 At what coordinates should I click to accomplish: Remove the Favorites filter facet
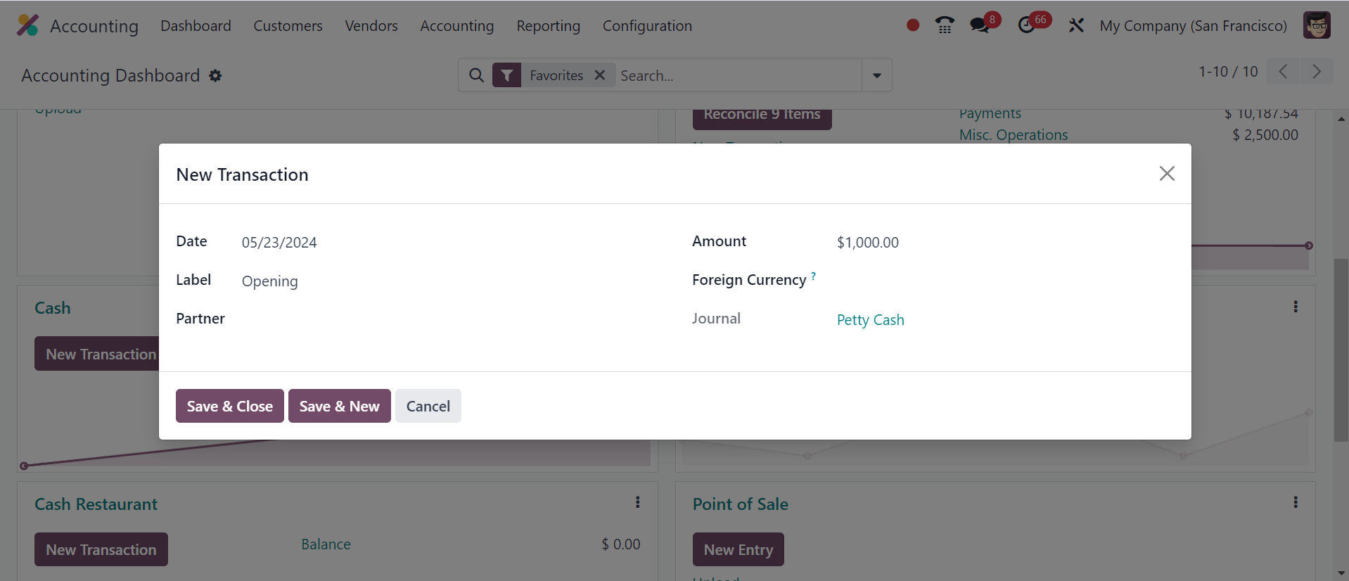[x=600, y=75]
